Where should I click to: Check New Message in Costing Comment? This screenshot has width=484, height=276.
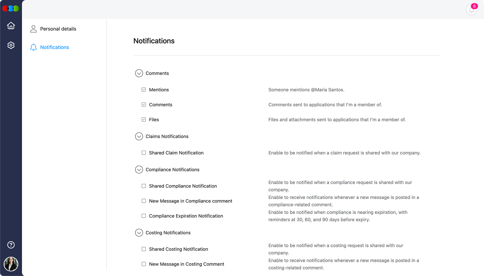click(x=144, y=264)
